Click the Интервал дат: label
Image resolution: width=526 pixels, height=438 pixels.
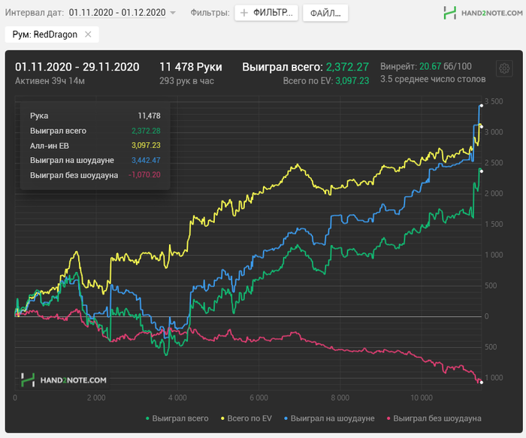pos(35,13)
